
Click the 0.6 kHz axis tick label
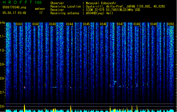[x=2, y=106]
